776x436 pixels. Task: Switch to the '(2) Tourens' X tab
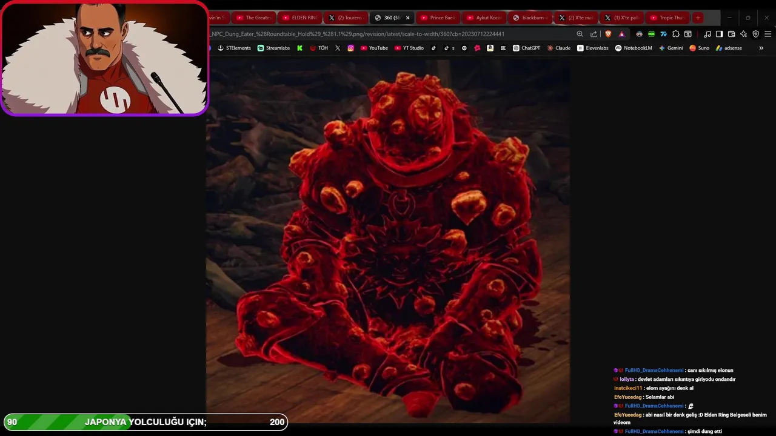(346, 18)
